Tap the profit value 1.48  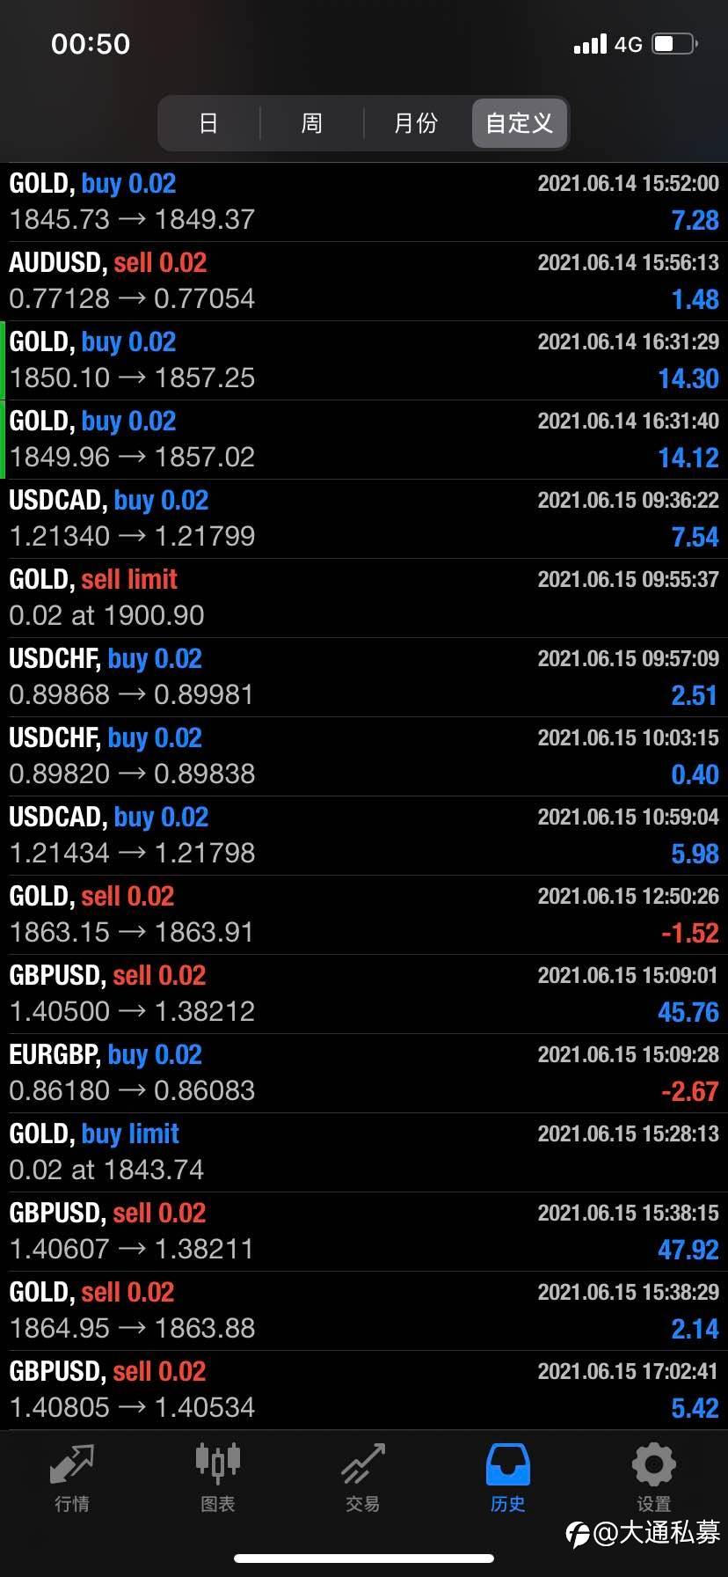(x=695, y=299)
